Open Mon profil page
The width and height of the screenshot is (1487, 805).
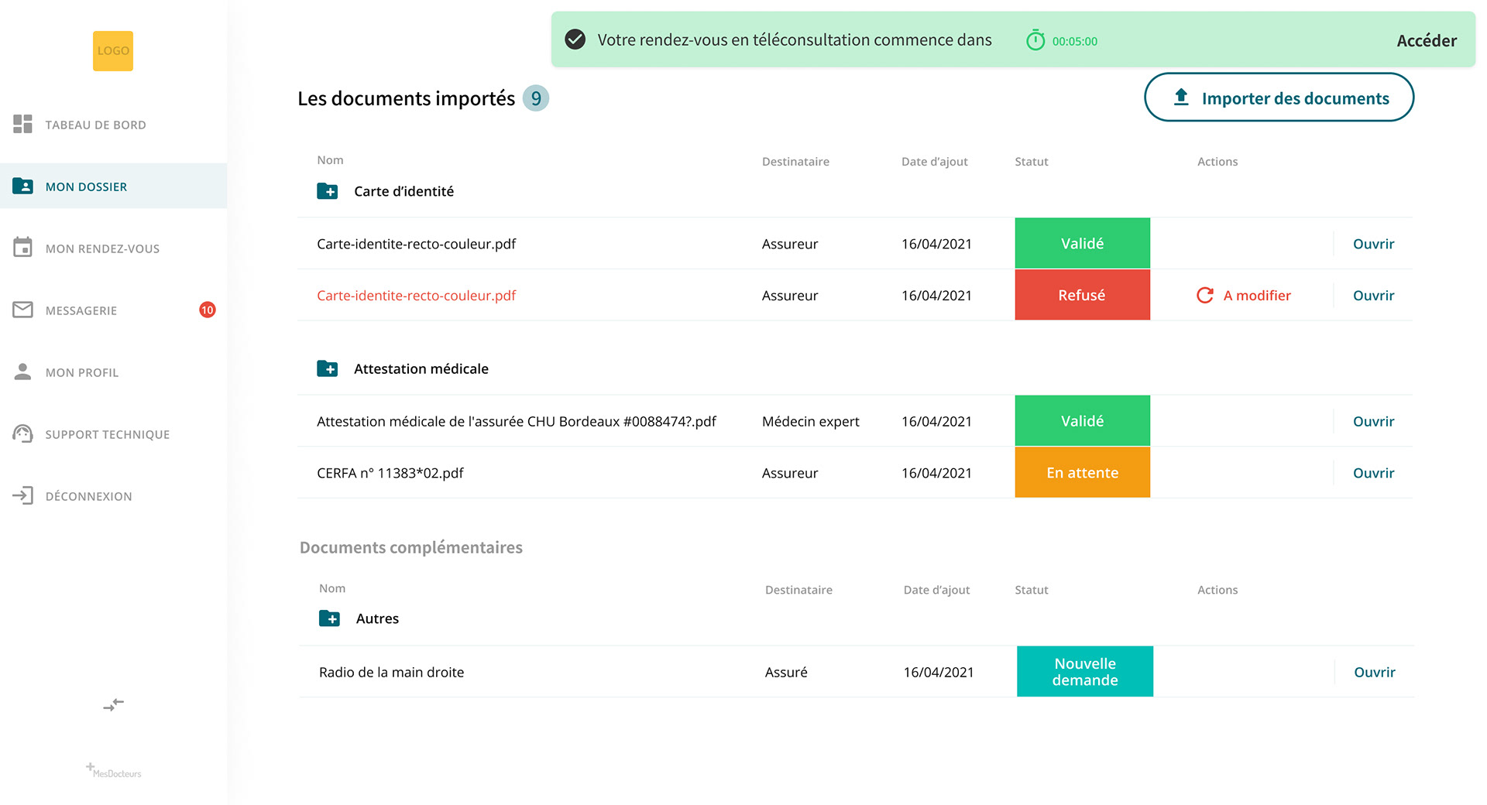click(x=113, y=372)
